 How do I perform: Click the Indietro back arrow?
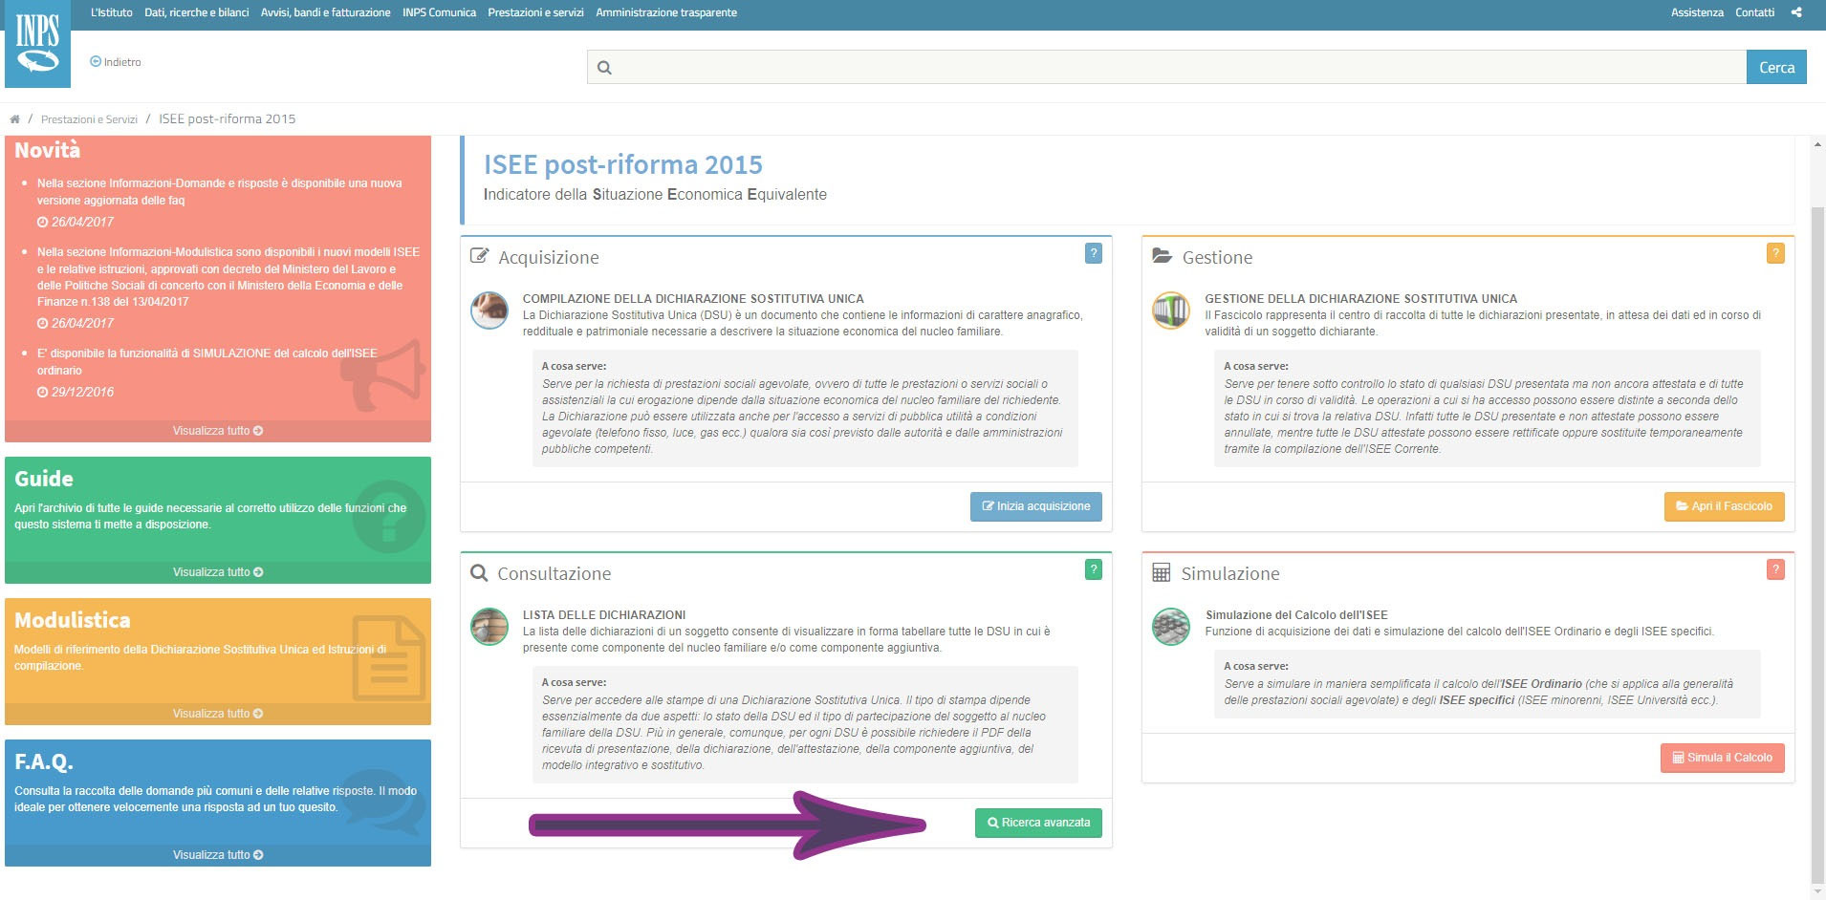click(x=95, y=61)
